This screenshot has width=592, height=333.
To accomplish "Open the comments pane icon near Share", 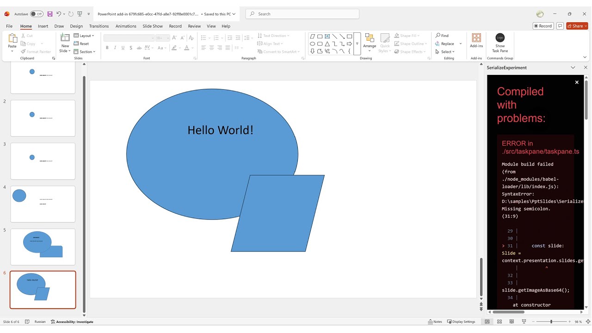I will click(560, 26).
